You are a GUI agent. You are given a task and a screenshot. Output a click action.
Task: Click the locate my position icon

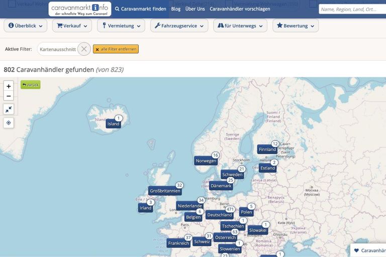click(x=9, y=123)
